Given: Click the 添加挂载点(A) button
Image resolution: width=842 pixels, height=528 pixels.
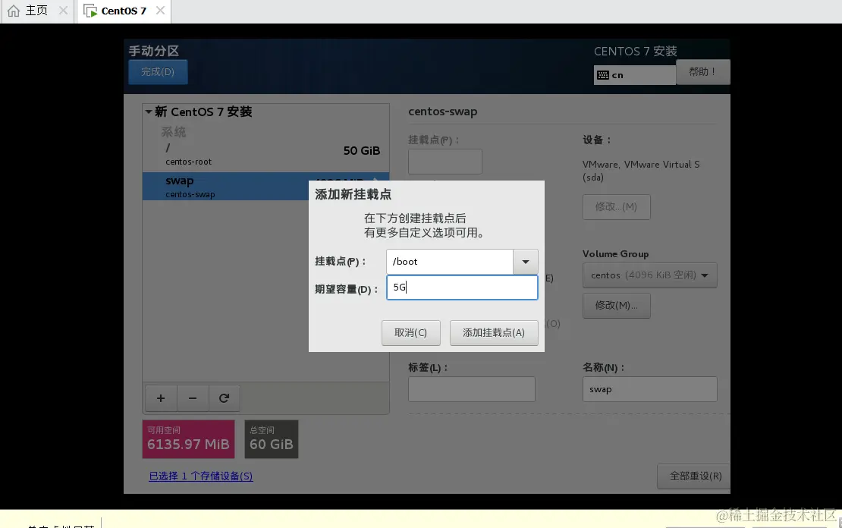Looking at the screenshot, I should click(494, 333).
